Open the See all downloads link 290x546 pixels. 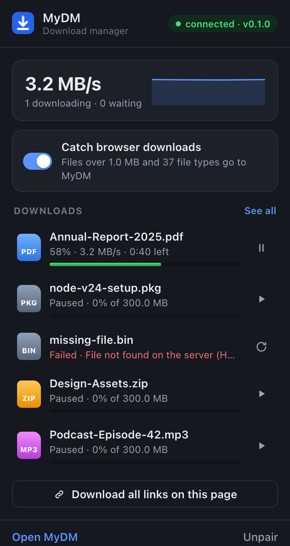(x=260, y=211)
